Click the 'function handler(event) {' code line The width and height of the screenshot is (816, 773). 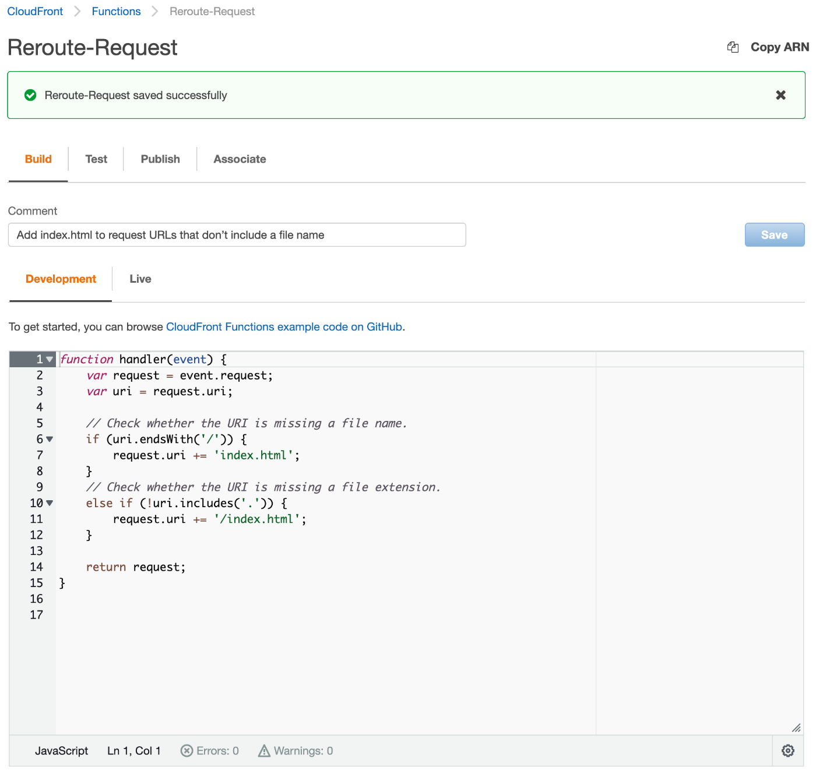(143, 359)
